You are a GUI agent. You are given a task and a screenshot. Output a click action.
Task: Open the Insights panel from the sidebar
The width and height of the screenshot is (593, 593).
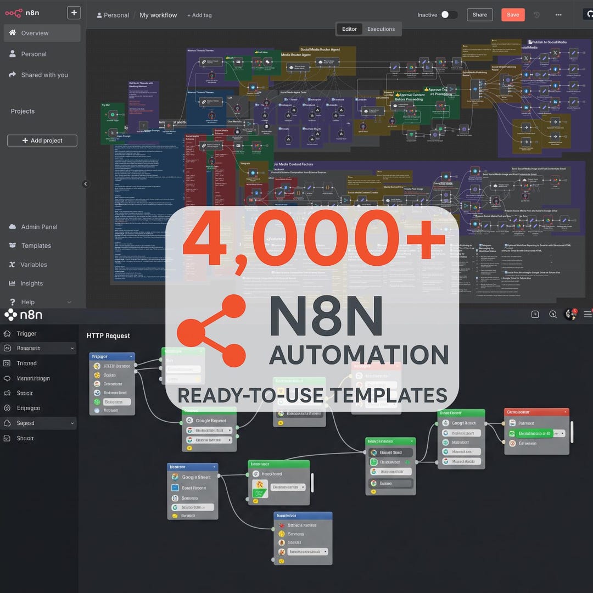[31, 283]
